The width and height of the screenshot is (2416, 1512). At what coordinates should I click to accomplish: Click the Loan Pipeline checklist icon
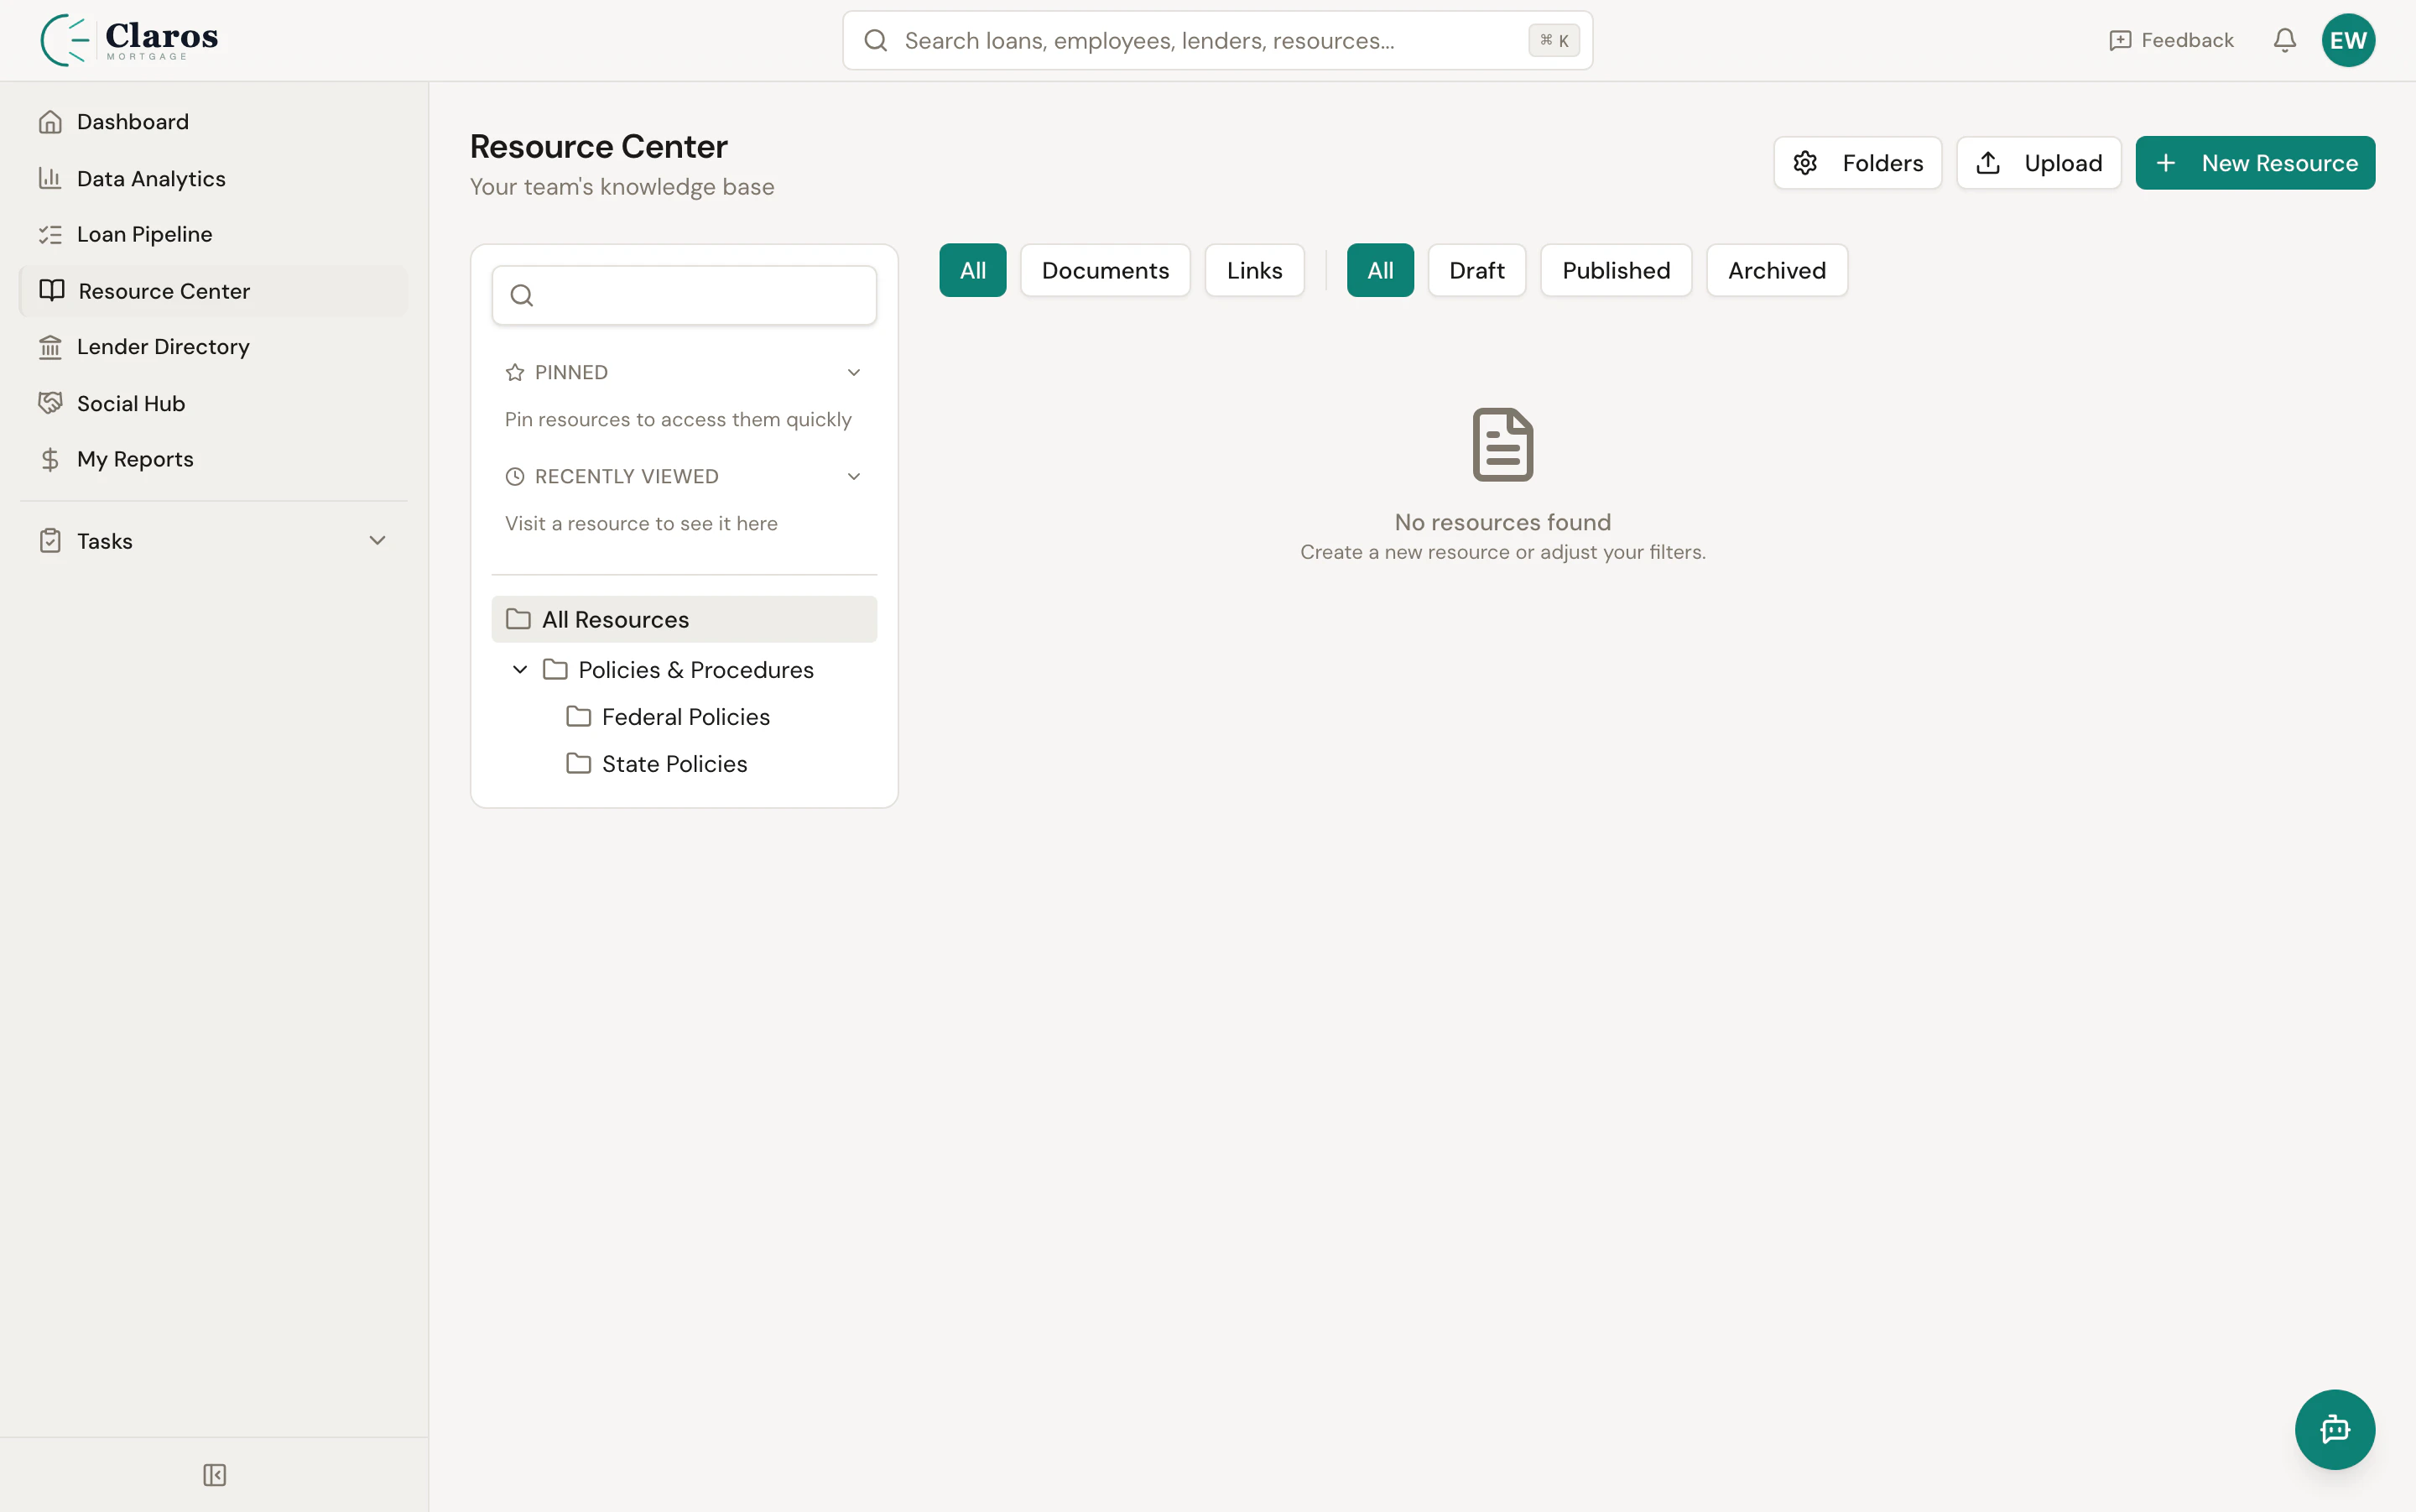click(x=49, y=234)
